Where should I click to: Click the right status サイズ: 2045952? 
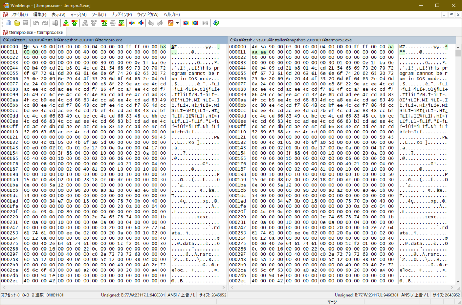(x=446, y=295)
